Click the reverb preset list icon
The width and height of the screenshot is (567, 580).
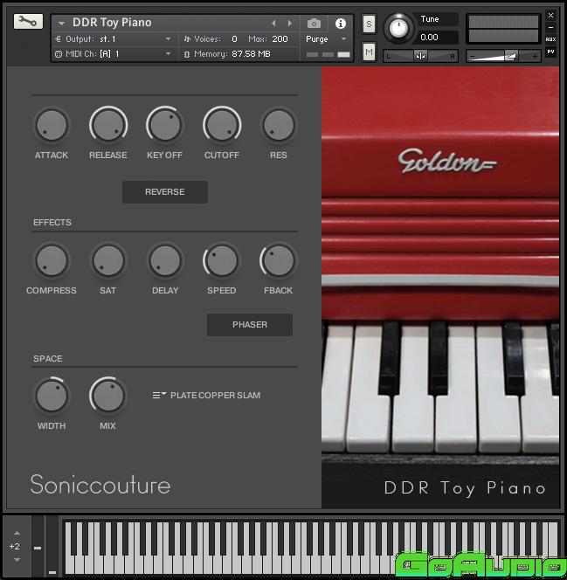coord(159,396)
